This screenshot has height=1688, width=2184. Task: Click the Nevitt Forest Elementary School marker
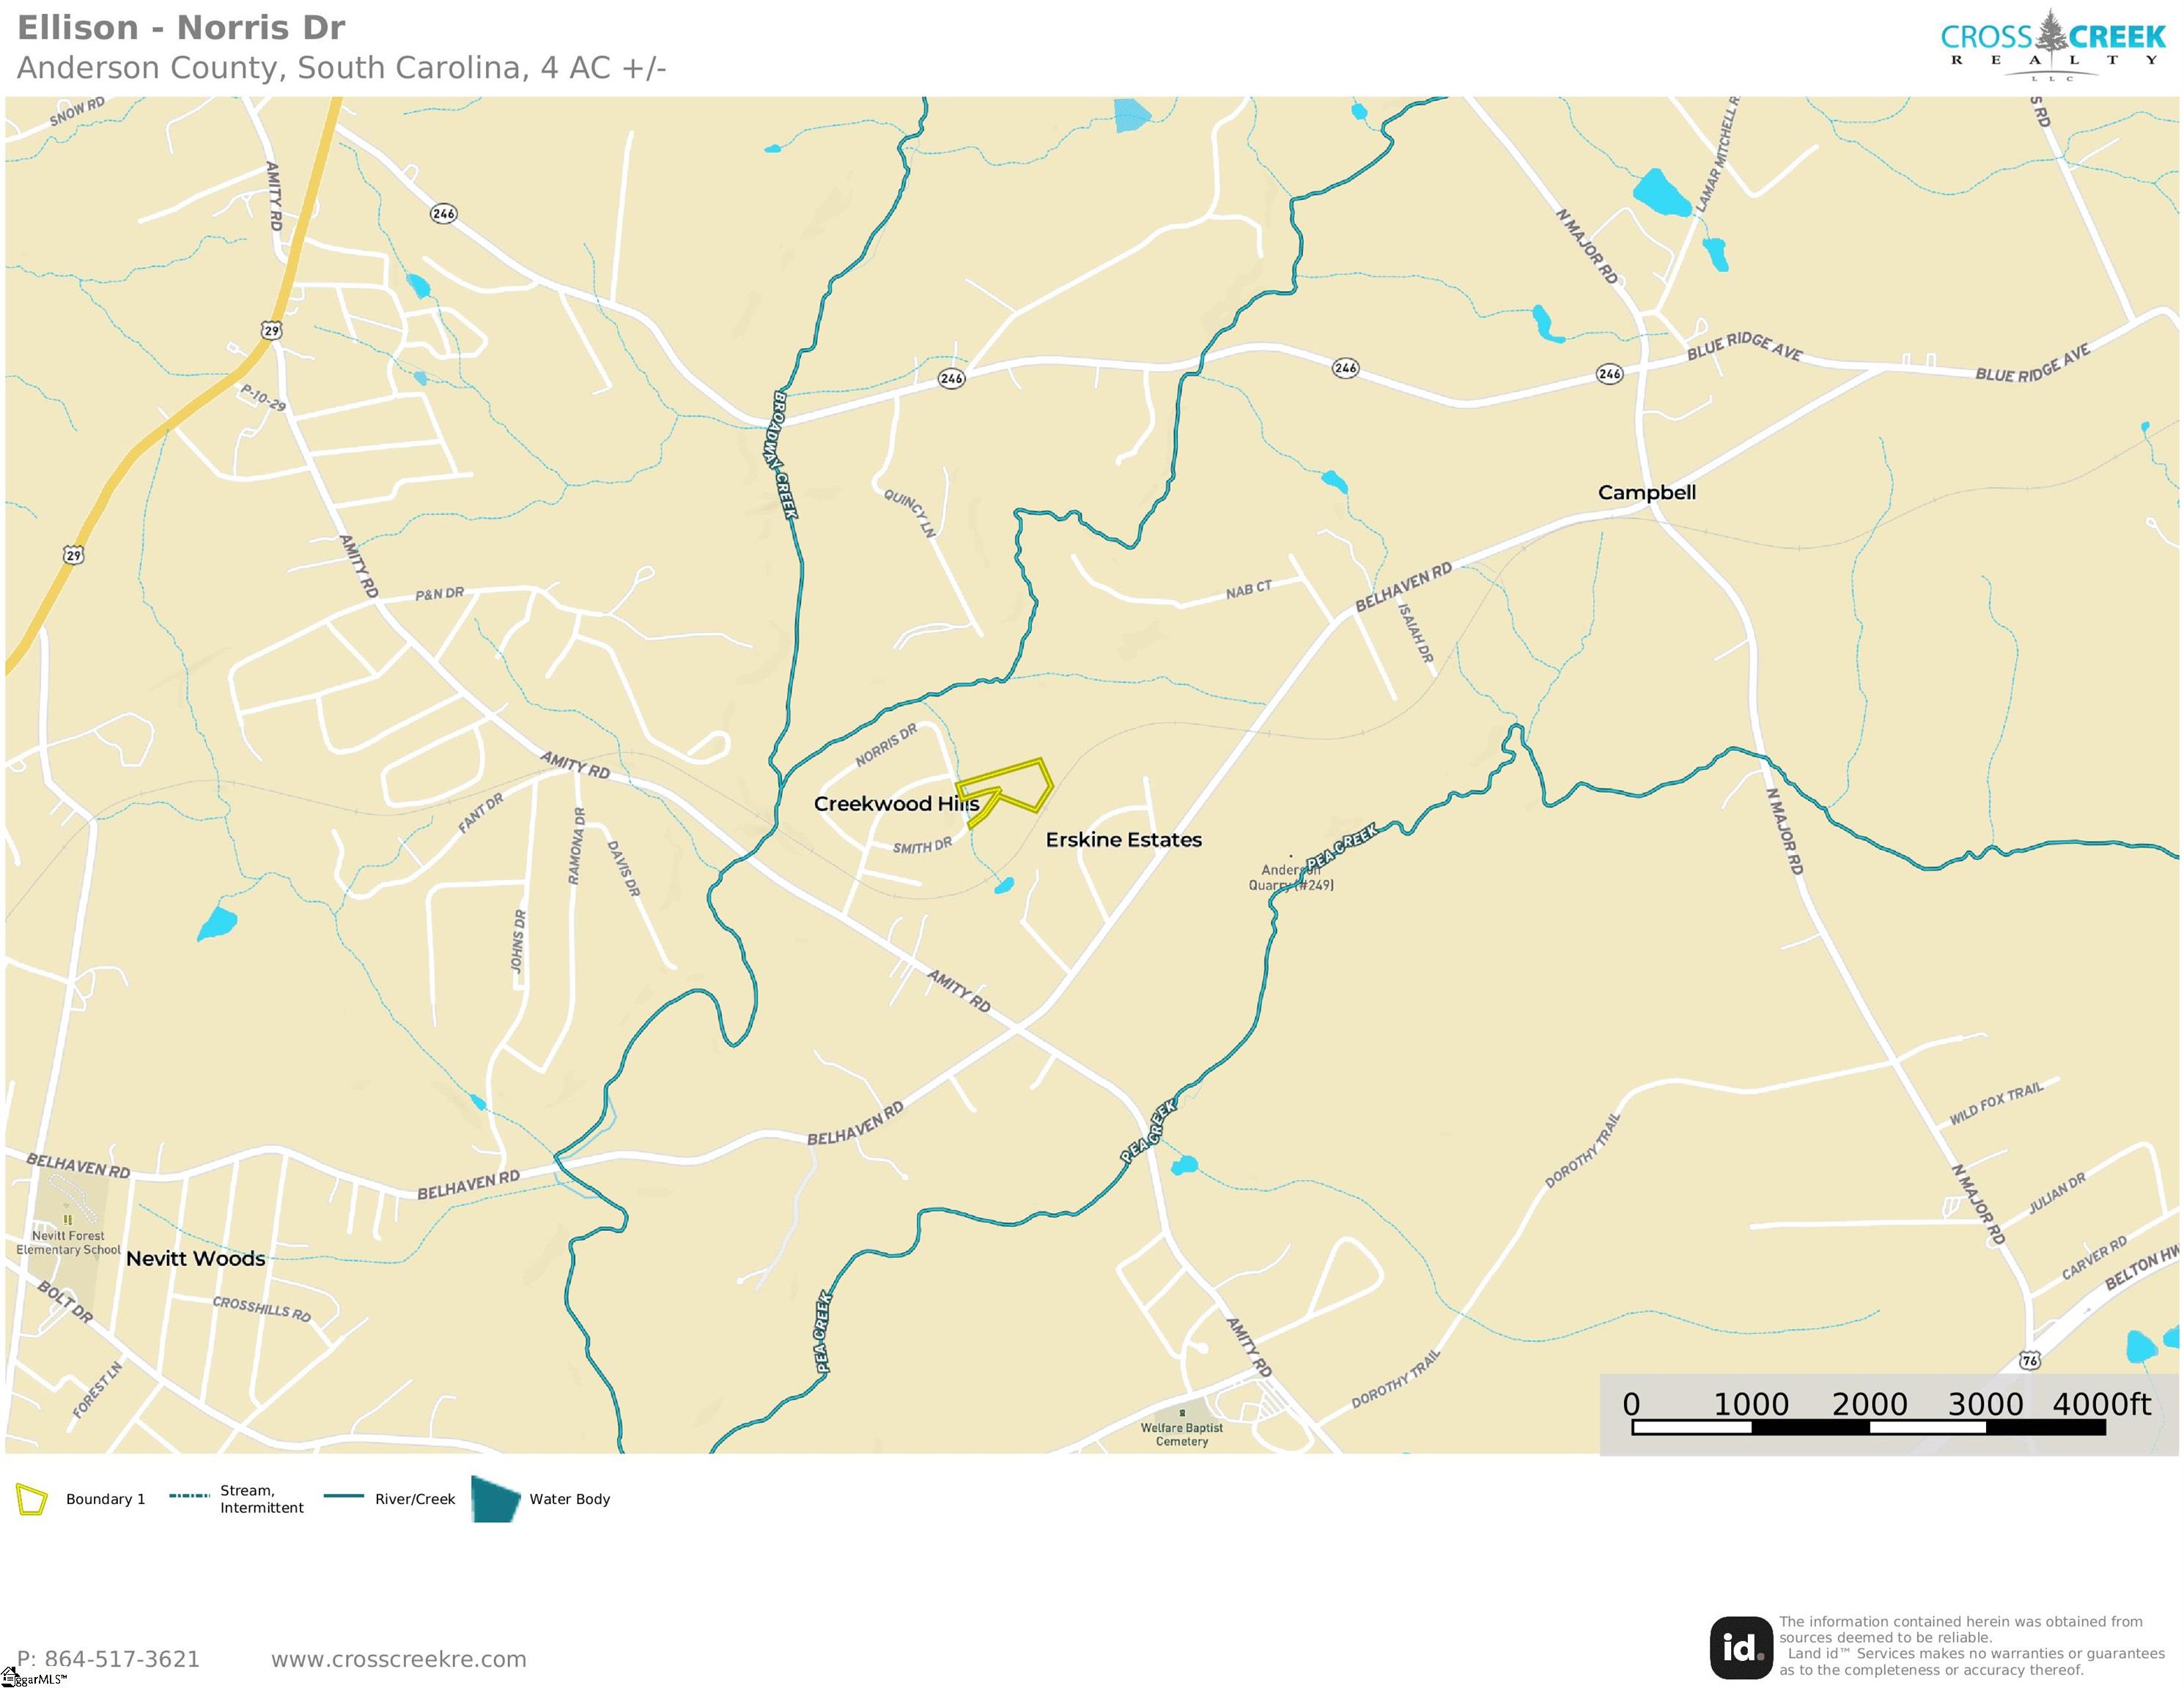[x=68, y=1219]
